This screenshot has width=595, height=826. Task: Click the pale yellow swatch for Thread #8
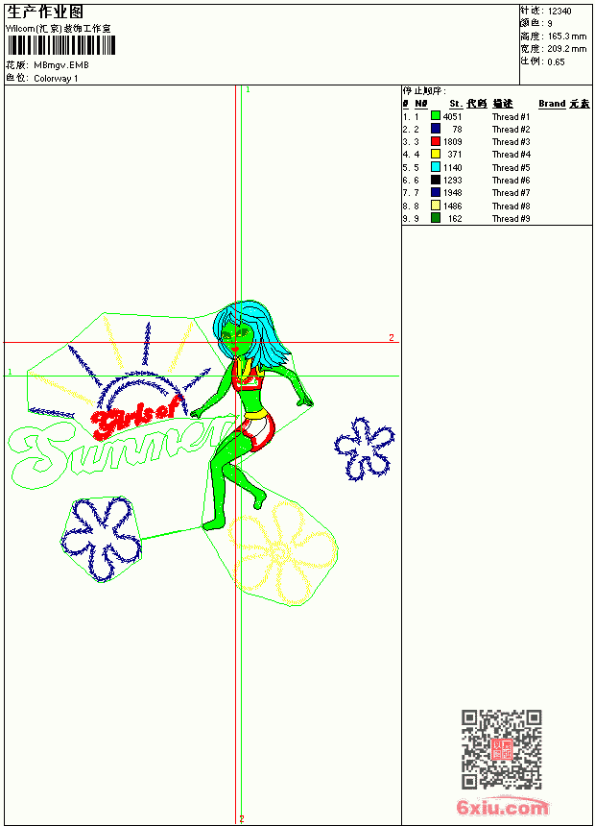point(436,206)
